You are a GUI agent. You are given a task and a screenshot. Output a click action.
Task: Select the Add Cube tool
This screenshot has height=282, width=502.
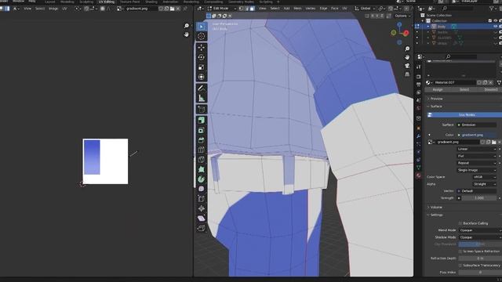(x=201, y=110)
